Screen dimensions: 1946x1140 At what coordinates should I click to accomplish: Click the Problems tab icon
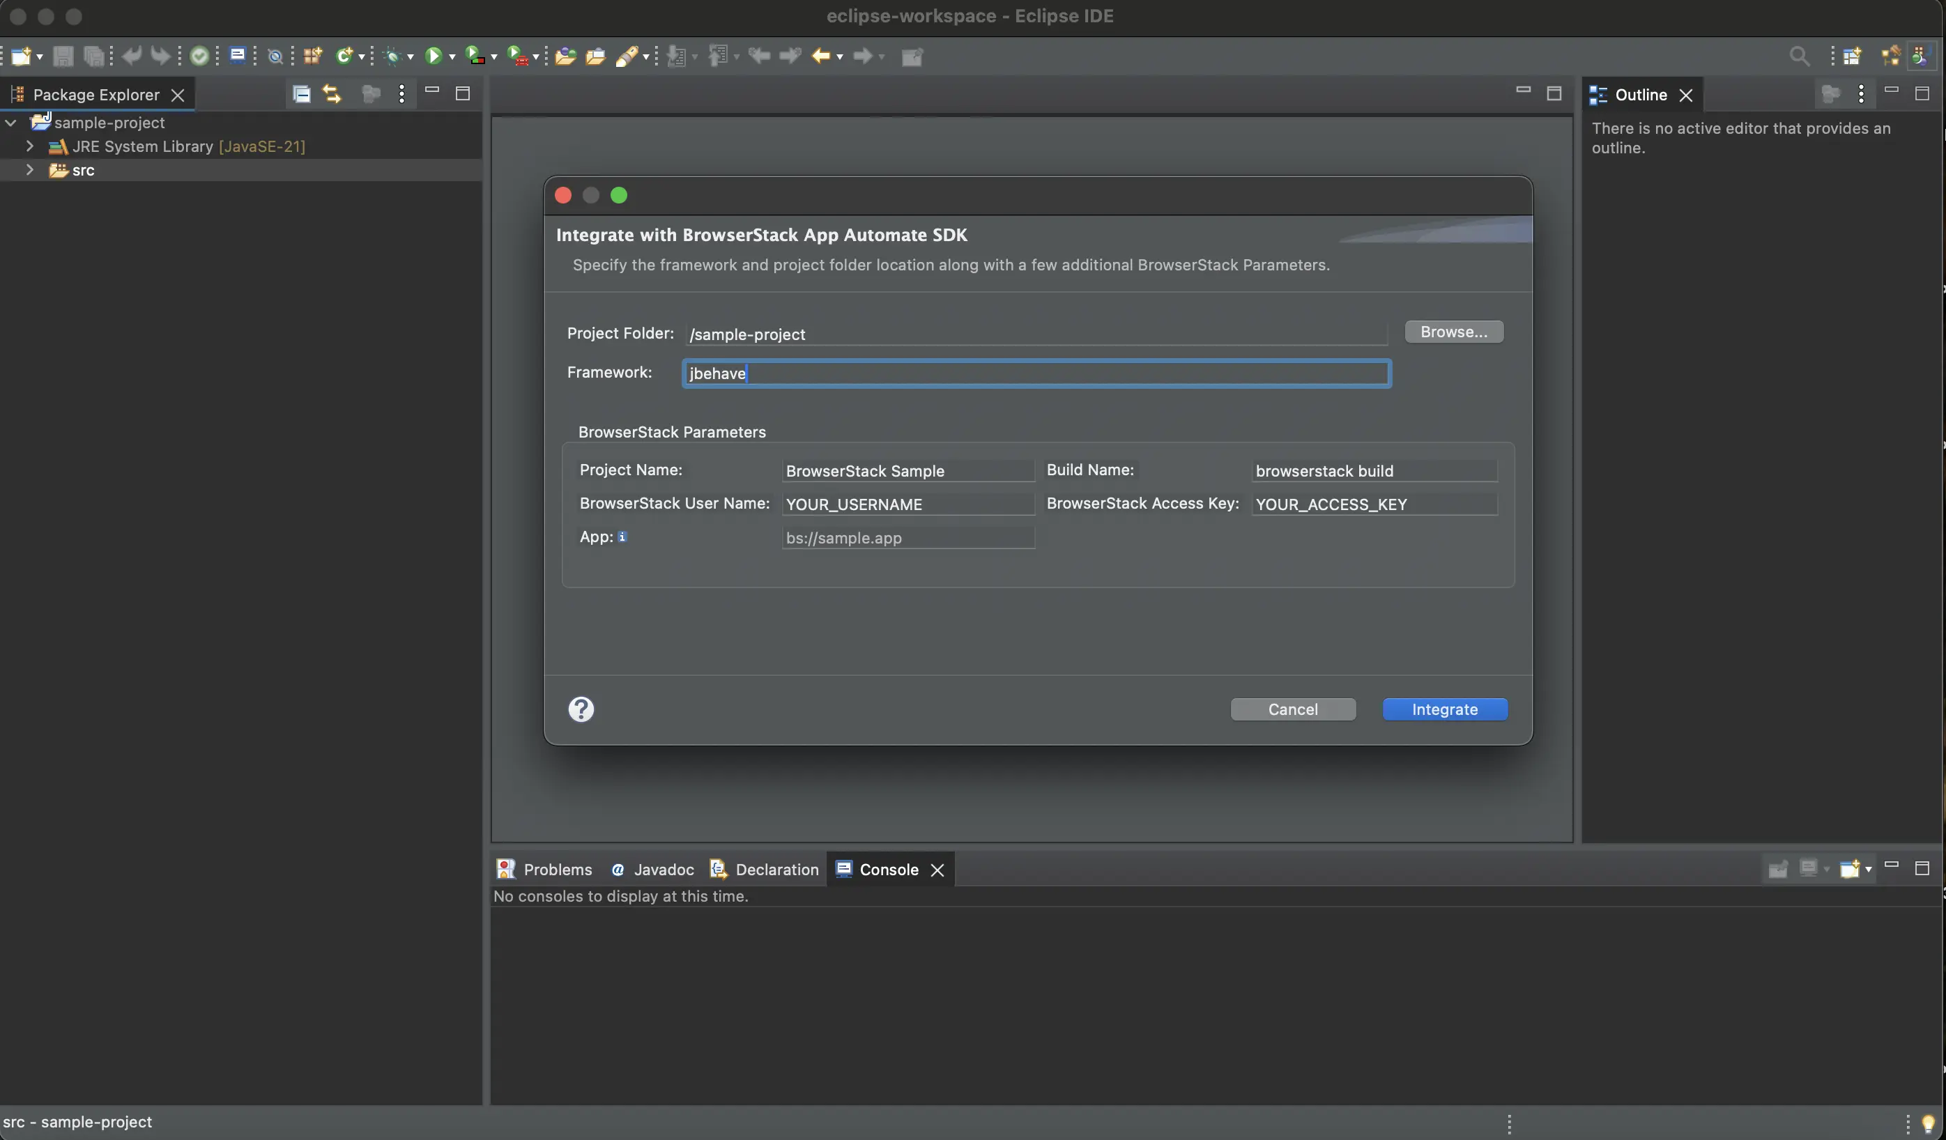505,868
